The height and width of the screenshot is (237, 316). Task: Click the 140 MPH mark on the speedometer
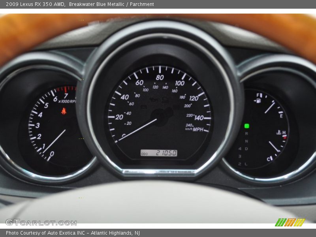click(x=199, y=118)
